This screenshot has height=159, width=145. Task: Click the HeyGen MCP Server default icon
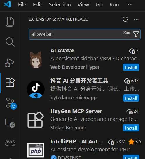pyautogui.click(x=36, y=120)
